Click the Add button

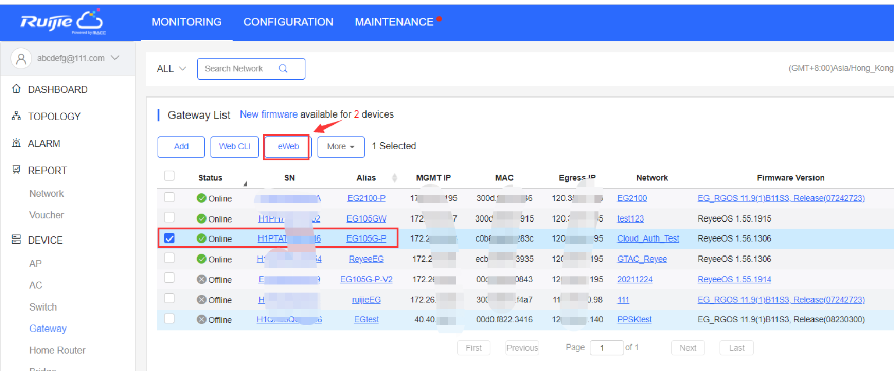point(181,147)
